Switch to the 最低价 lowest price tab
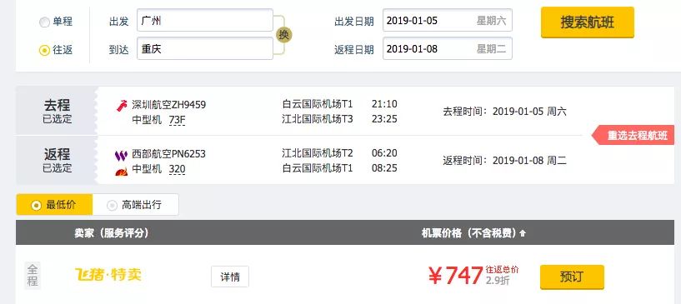 [x=54, y=205]
